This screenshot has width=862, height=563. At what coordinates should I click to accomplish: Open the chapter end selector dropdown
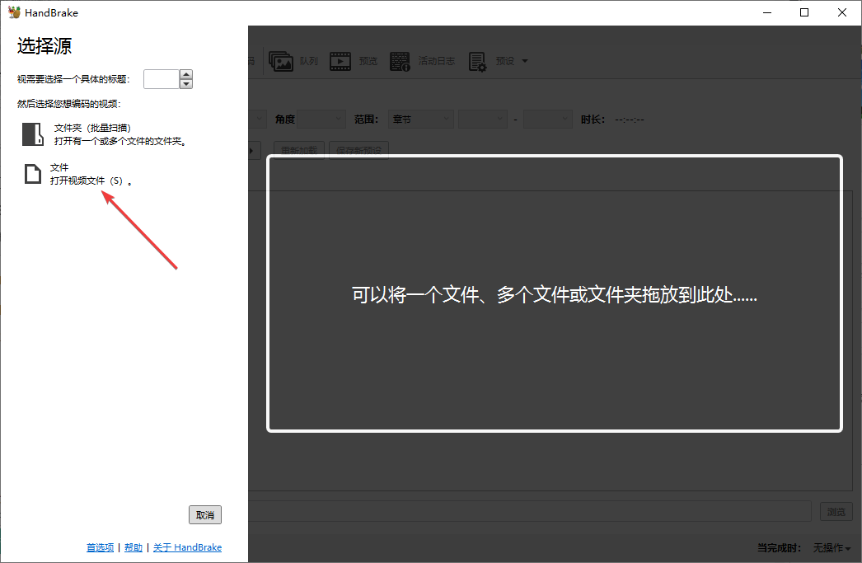(547, 119)
